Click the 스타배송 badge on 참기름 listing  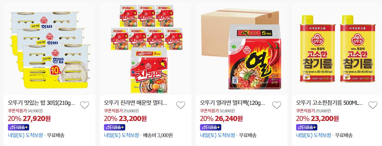(307, 127)
